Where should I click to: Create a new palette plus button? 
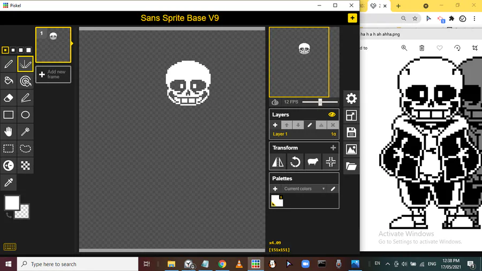275,189
